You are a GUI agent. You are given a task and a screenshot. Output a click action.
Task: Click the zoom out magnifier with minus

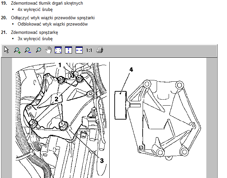click(28, 50)
